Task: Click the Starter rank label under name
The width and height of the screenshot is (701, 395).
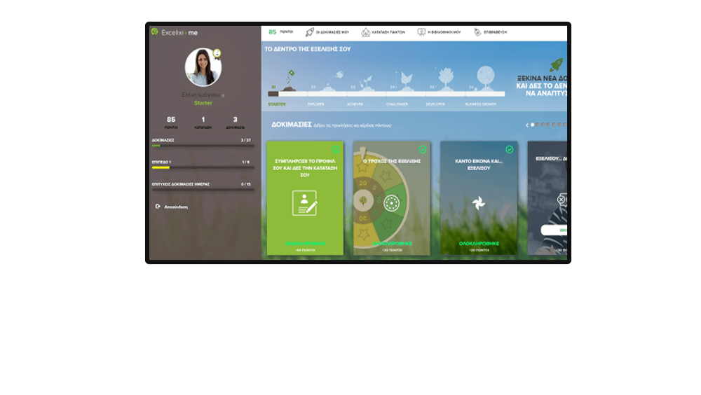Action: pyautogui.click(x=203, y=103)
